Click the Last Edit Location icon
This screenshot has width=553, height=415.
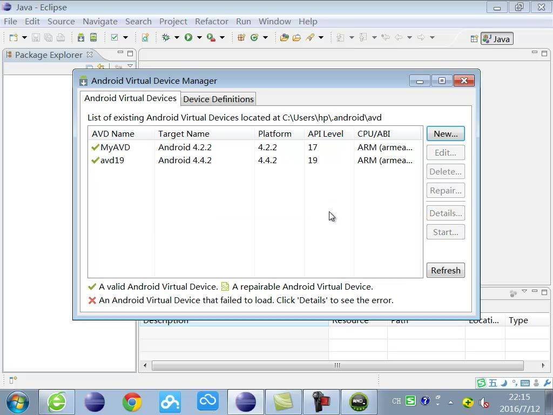tap(386, 37)
